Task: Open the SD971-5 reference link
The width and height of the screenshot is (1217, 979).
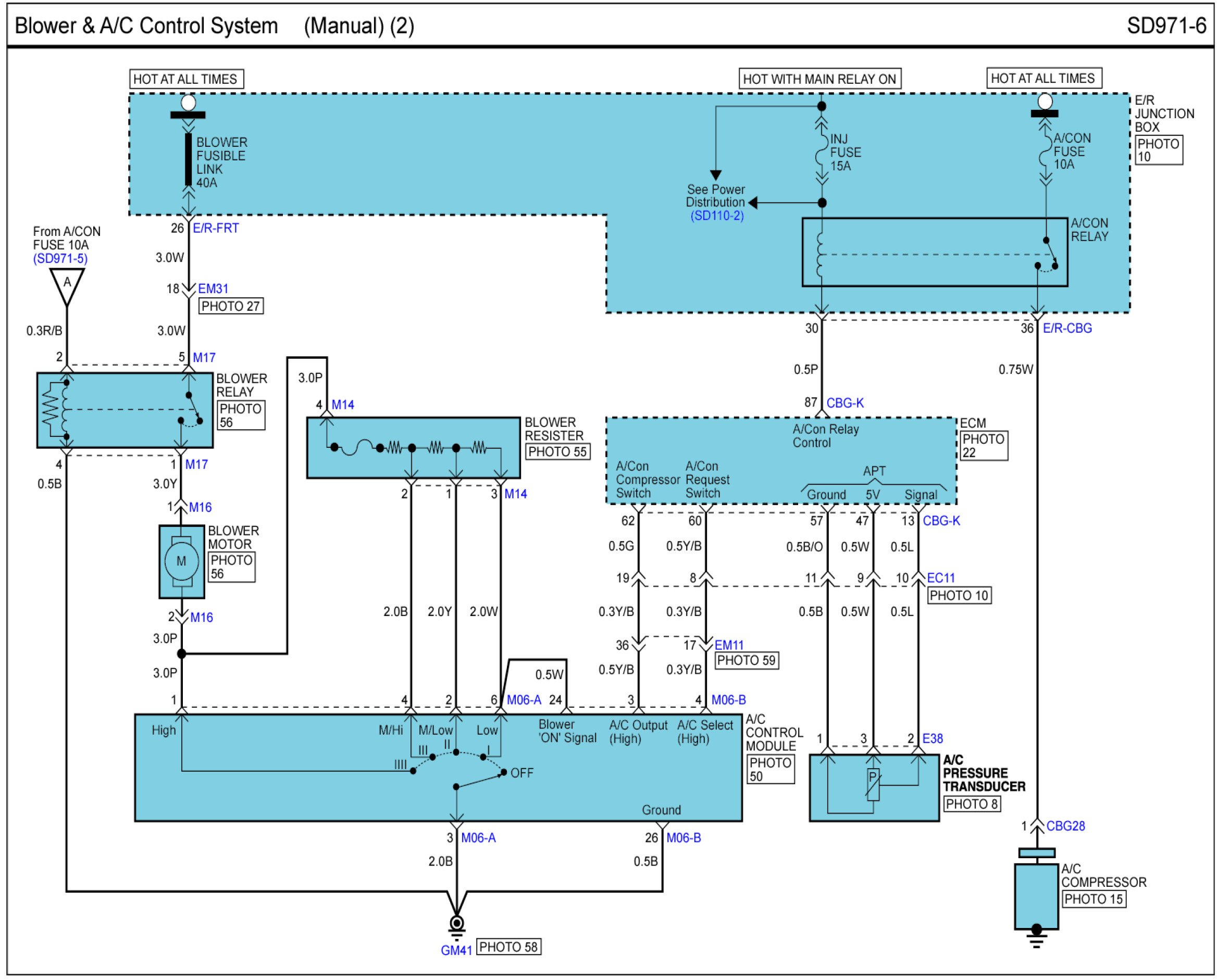Action: (x=60, y=258)
